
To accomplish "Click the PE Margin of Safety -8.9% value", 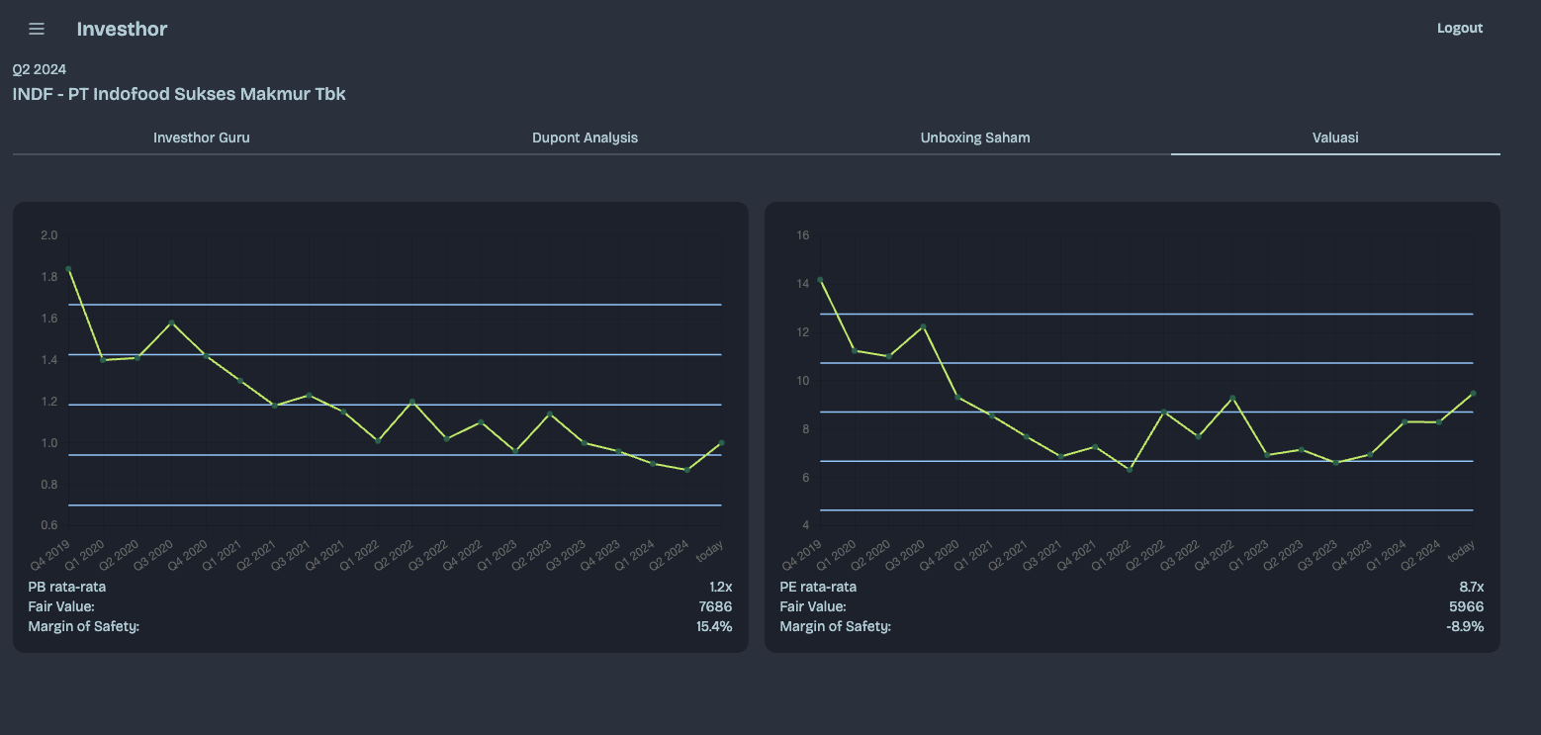I will (x=1465, y=626).
